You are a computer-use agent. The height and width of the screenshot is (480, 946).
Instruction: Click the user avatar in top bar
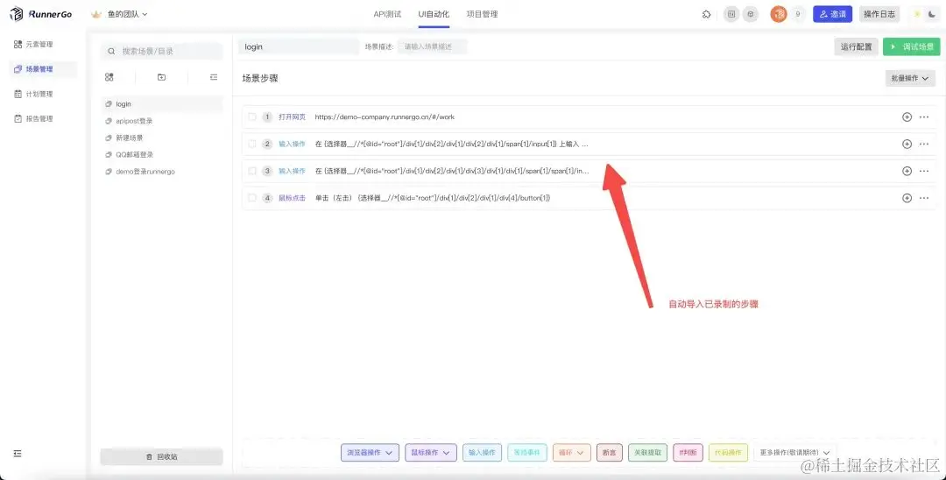pos(779,15)
